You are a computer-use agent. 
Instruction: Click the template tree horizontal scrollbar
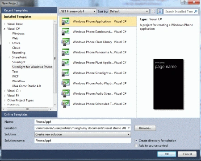[x=27, y=109]
